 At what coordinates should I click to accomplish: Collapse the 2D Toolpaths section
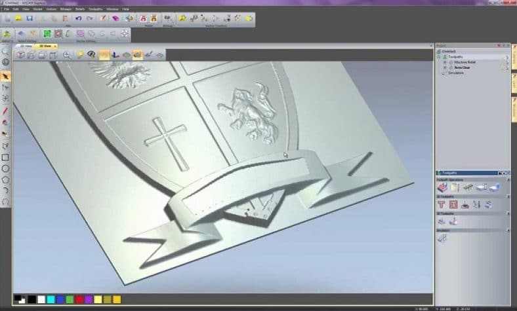[x=508, y=196]
